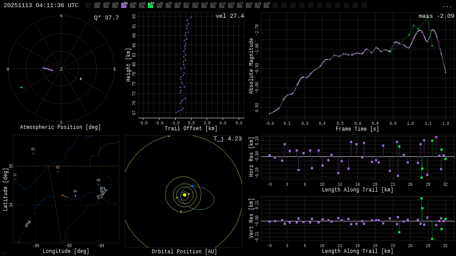Viewport: 456px width, 256px height.
Task: Click the zenith Z marker in sky plot
Action: 61,69
